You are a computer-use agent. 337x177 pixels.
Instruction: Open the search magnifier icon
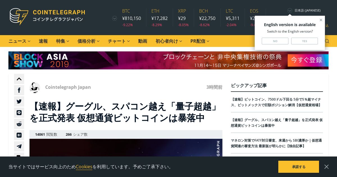[x=327, y=41]
